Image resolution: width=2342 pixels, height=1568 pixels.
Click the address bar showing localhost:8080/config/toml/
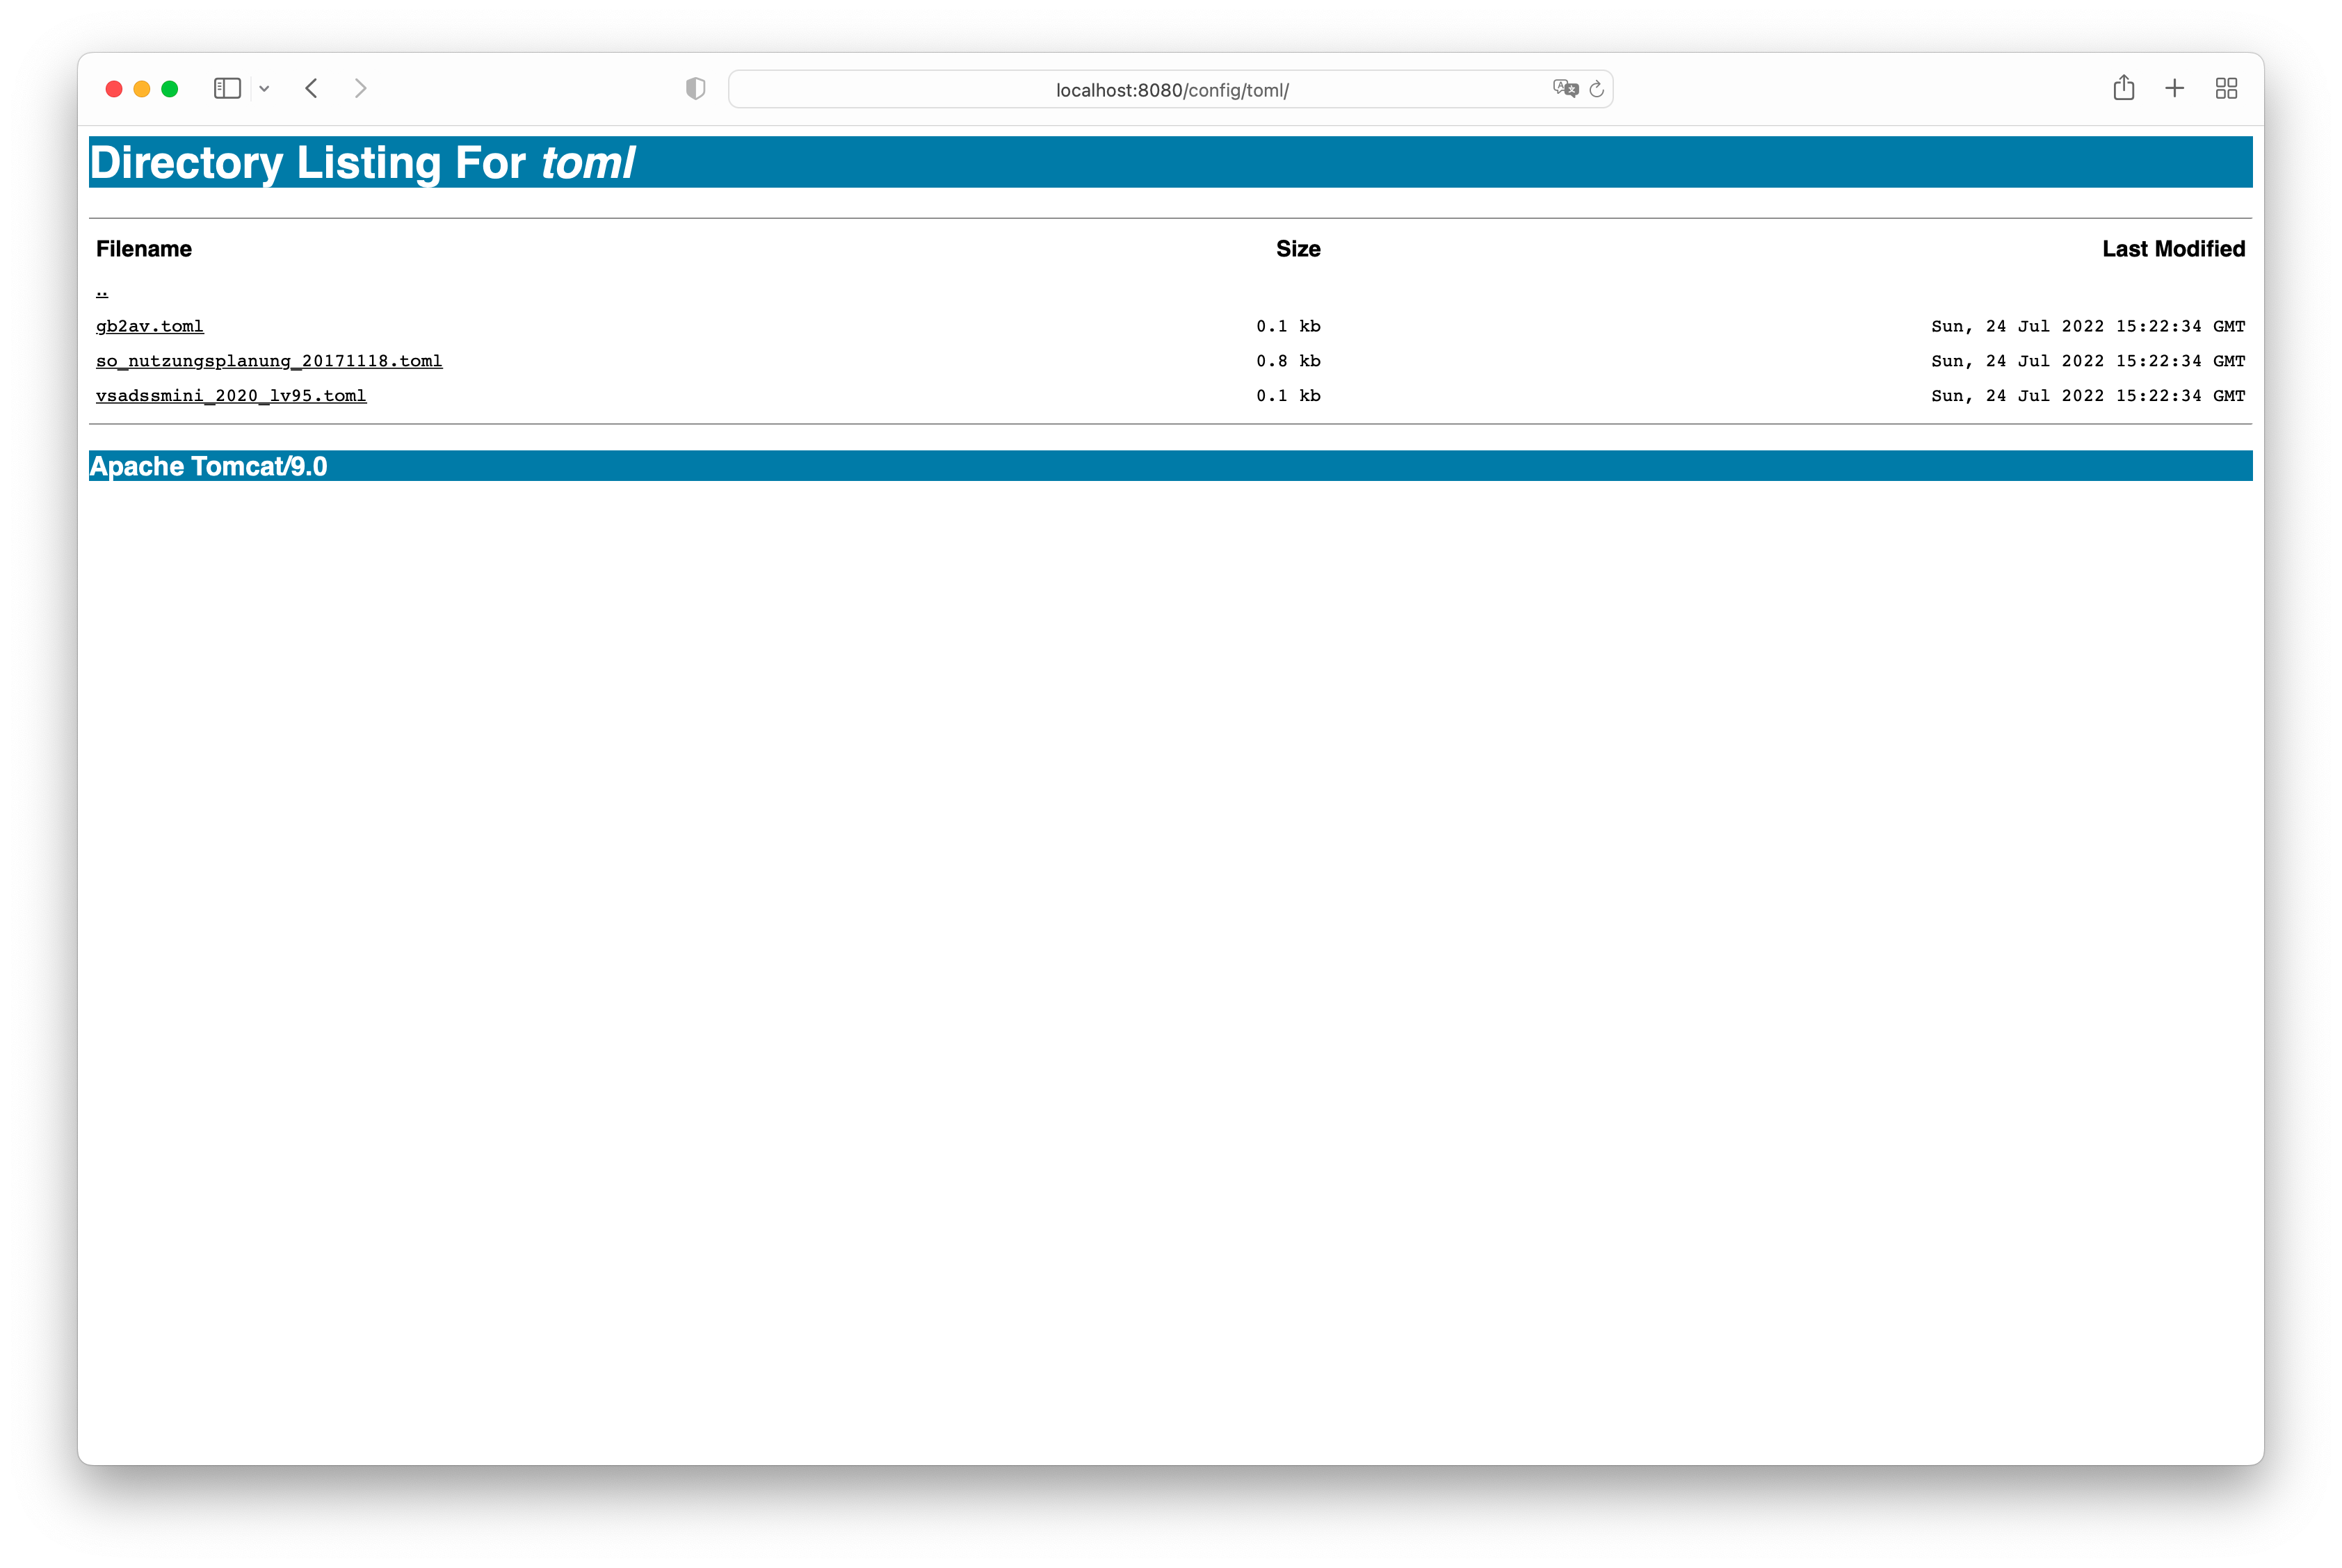pos(1170,89)
